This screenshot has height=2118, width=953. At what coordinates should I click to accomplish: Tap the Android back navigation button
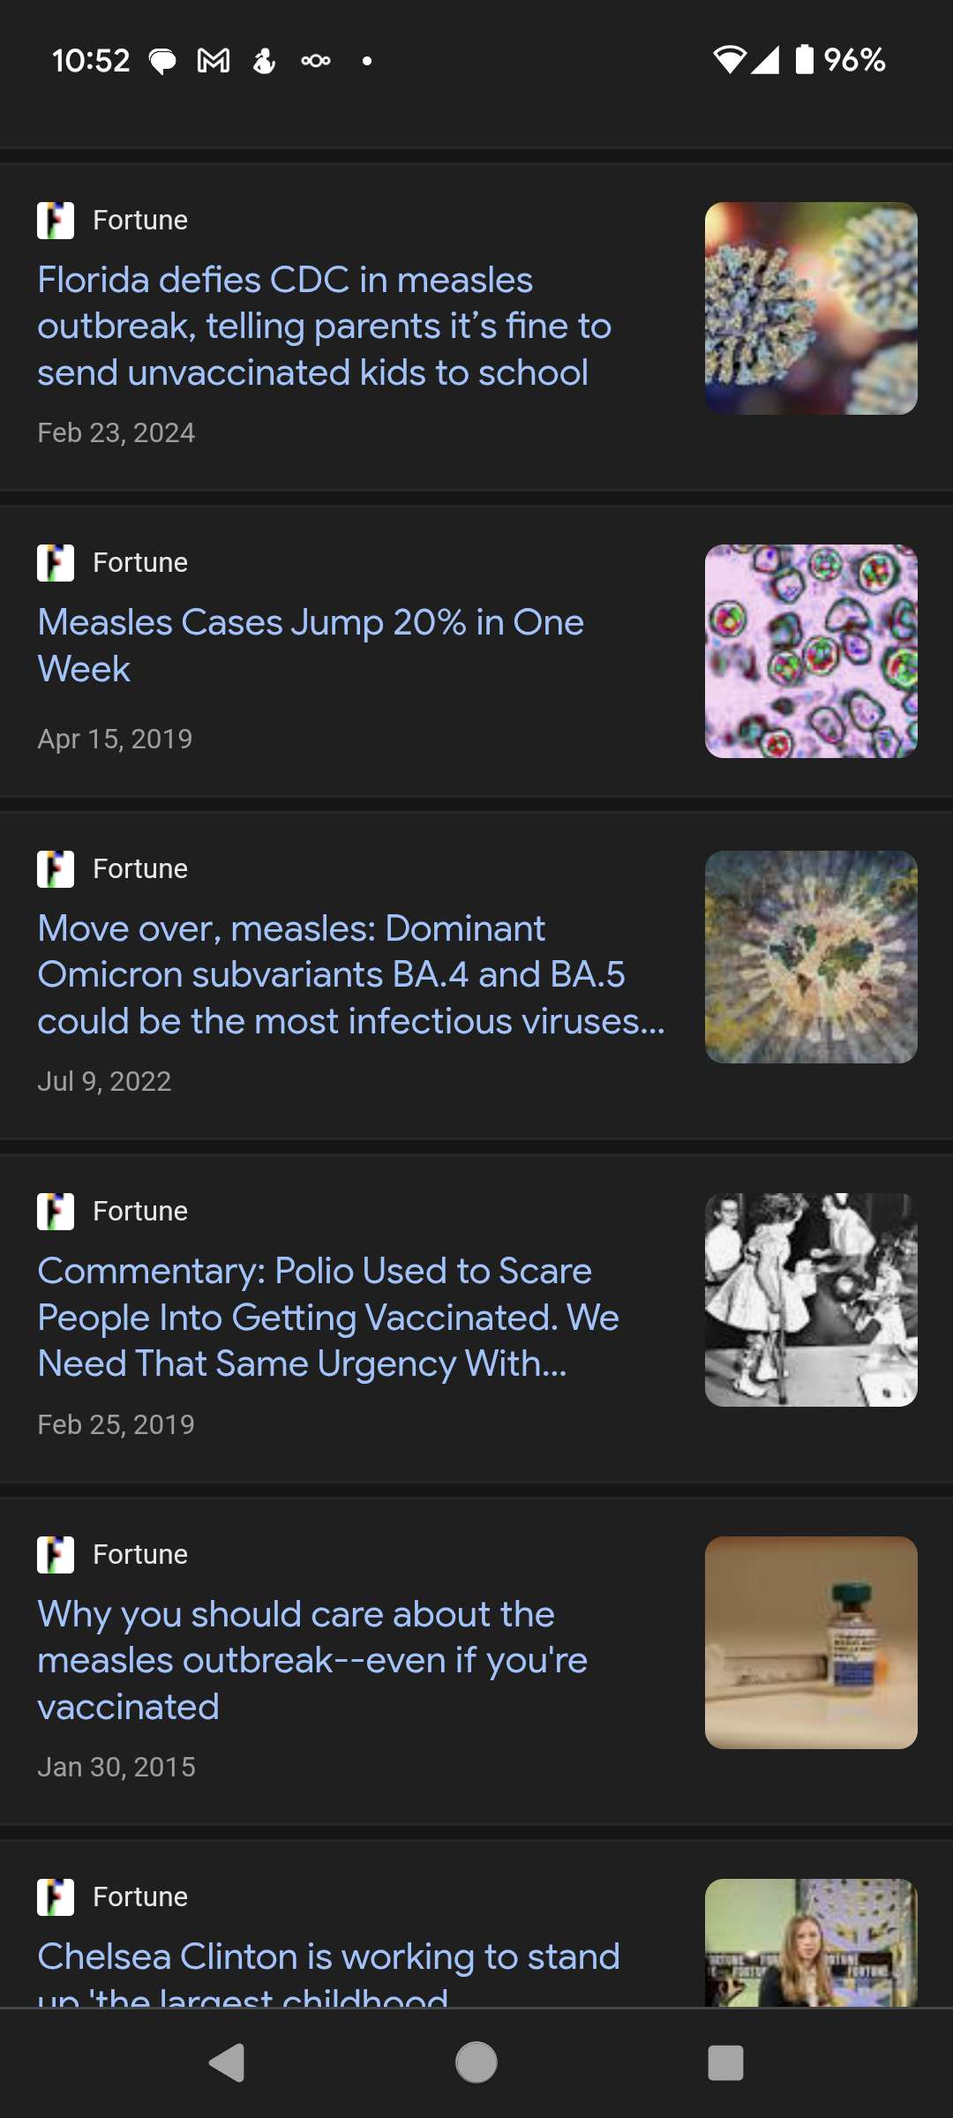pos(228,2062)
